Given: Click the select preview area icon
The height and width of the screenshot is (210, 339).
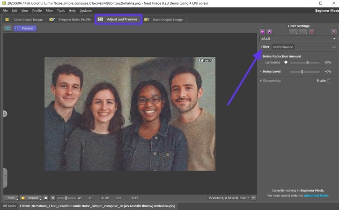Looking at the screenshot, I should click(x=7, y=28).
